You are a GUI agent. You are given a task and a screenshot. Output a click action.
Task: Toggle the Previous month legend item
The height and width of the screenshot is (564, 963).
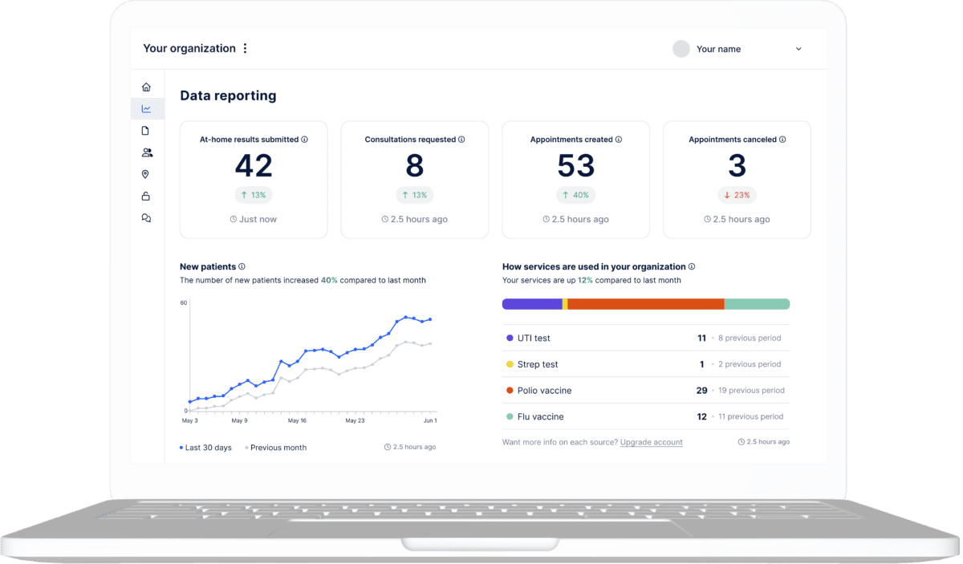pos(275,448)
